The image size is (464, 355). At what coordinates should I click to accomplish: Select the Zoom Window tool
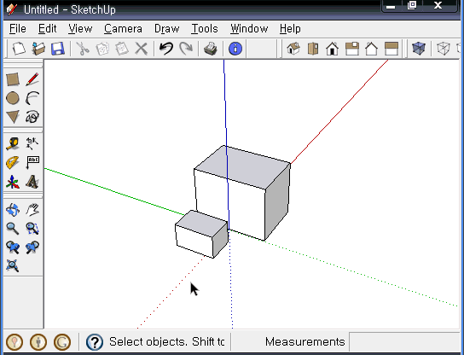click(32, 229)
